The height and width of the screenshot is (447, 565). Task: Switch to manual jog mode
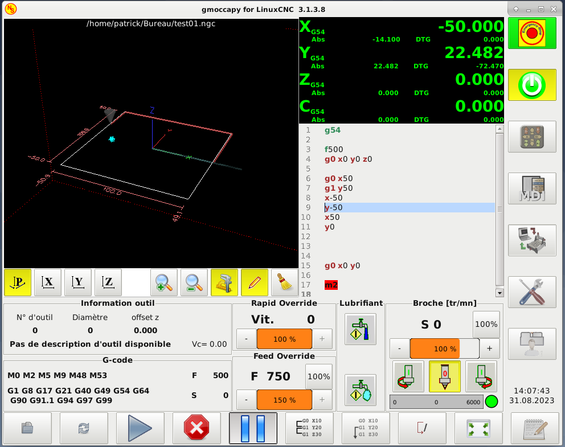(532, 137)
